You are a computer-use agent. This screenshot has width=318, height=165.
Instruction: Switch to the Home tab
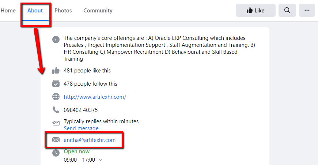[x=8, y=11]
